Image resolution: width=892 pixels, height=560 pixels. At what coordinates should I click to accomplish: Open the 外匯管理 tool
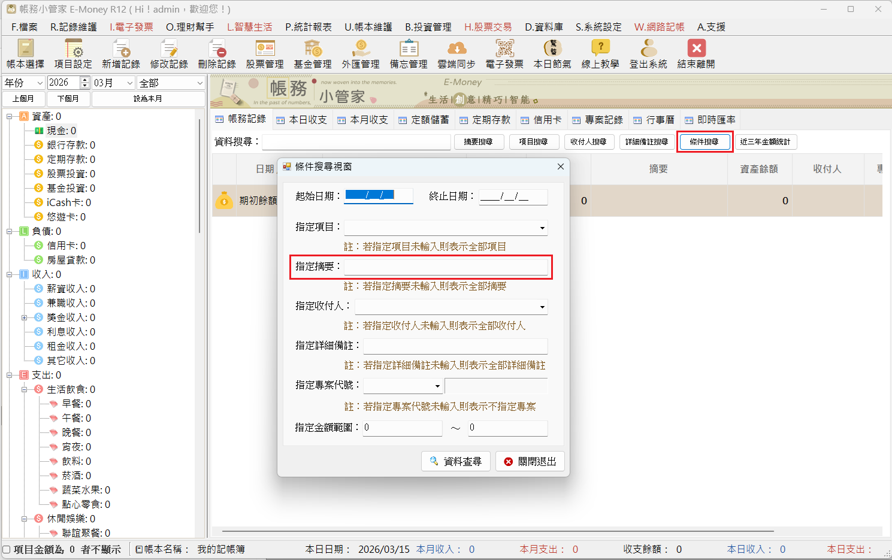pos(360,53)
